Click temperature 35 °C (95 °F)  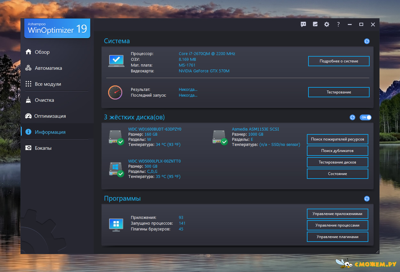[x=168, y=177]
